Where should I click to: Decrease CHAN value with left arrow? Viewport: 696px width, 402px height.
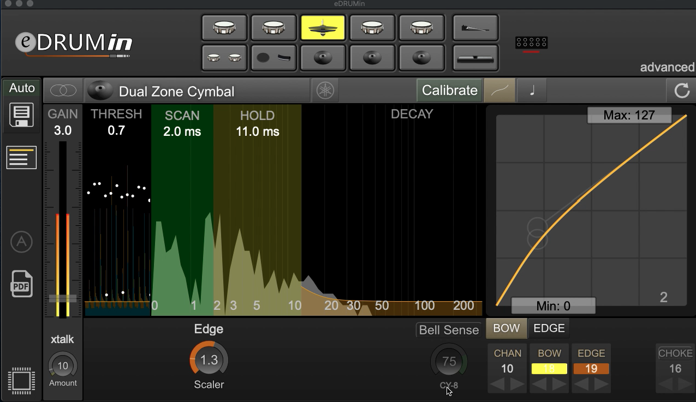click(497, 385)
